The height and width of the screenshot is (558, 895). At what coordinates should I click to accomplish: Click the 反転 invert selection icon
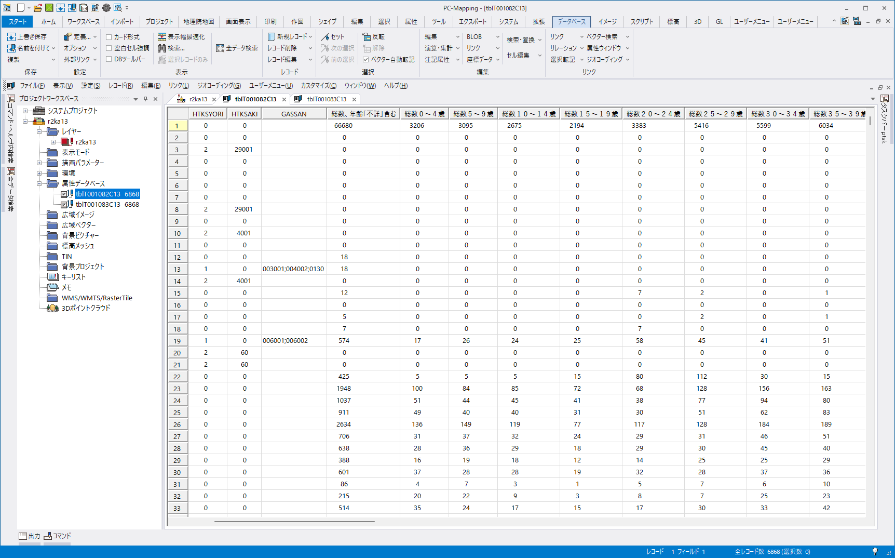coord(367,37)
